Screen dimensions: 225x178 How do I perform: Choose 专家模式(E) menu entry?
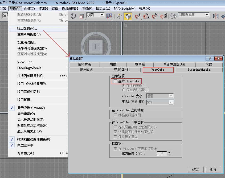pyautogui.click(x=38, y=153)
